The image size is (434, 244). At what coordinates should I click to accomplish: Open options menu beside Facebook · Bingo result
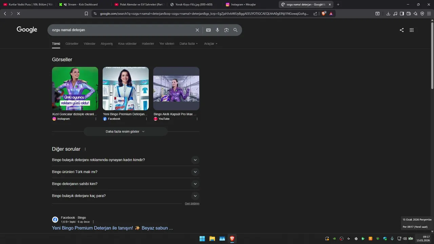pos(93,222)
